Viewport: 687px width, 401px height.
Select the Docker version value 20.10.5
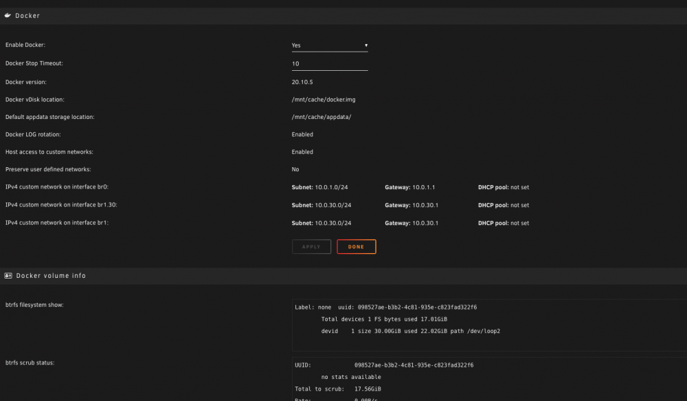click(x=302, y=82)
